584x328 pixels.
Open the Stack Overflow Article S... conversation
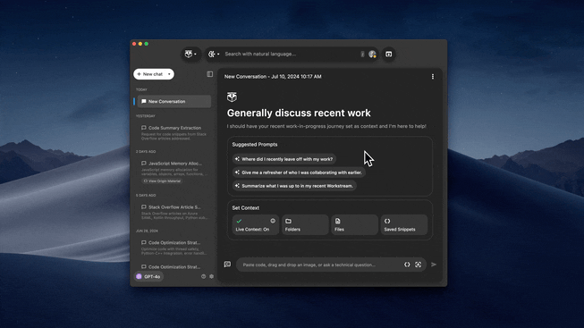click(x=174, y=212)
